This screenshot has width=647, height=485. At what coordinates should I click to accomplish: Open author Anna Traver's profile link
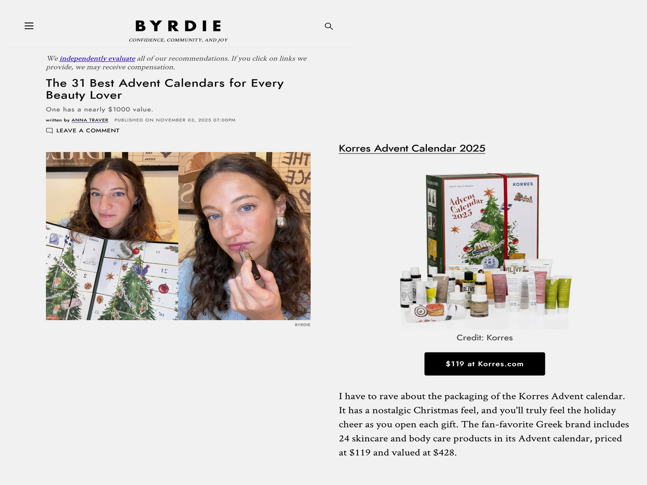click(90, 120)
